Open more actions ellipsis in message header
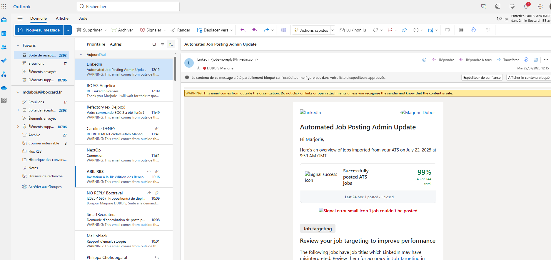Screen dimensions: 551x260 [546, 60]
